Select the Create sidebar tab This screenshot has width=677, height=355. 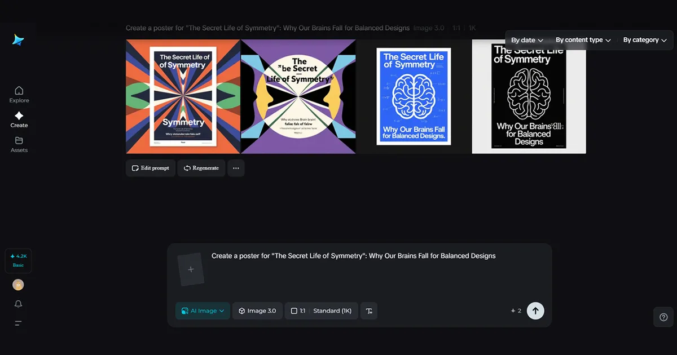coord(19,119)
